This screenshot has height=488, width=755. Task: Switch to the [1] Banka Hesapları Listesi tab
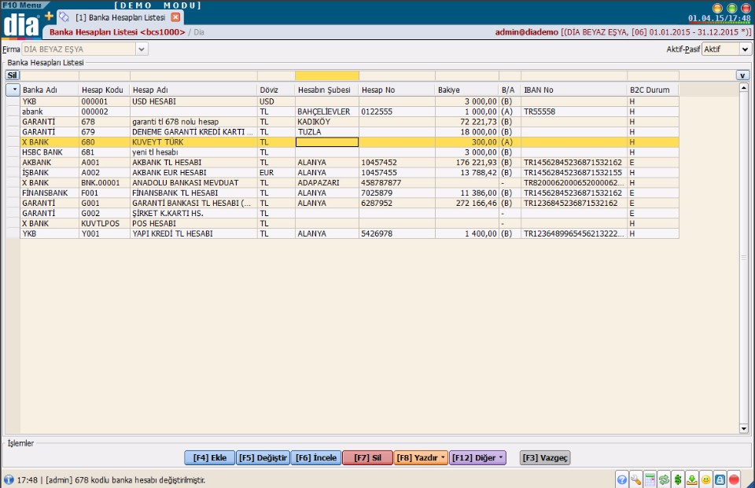click(x=120, y=17)
